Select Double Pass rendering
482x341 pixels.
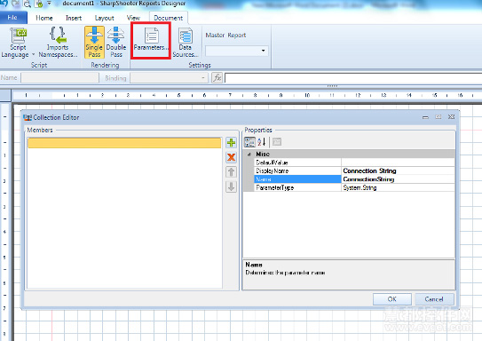tap(116, 42)
